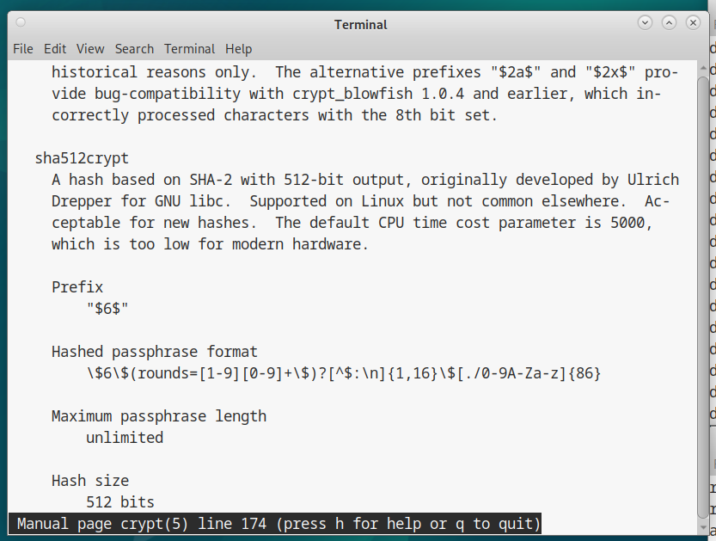Screen dimensions: 716x541
Task: Click the "$6$" prefix value
Action: point(107,309)
